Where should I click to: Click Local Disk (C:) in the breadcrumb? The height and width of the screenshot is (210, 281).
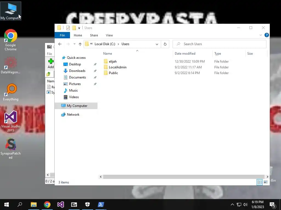105,44
